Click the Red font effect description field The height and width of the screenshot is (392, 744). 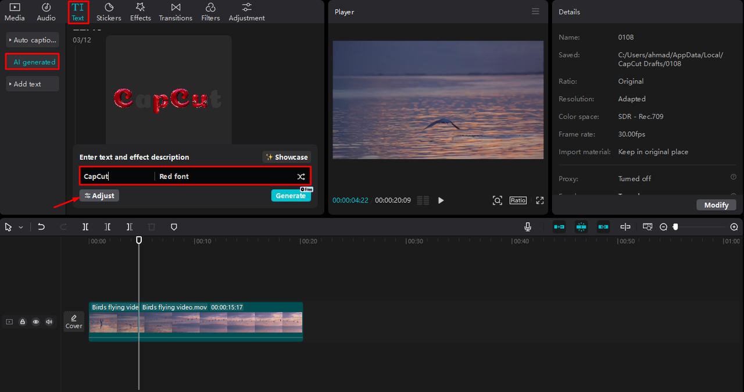point(224,176)
